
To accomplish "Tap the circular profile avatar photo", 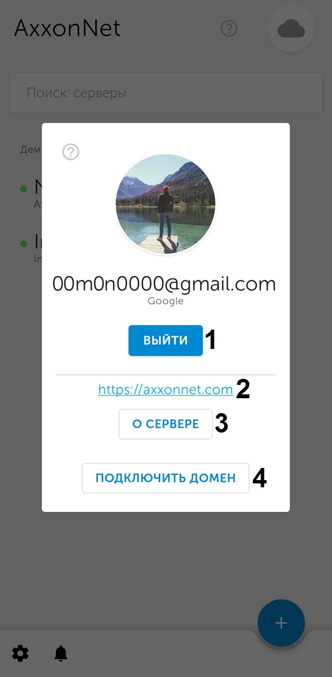I will coord(165,205).
